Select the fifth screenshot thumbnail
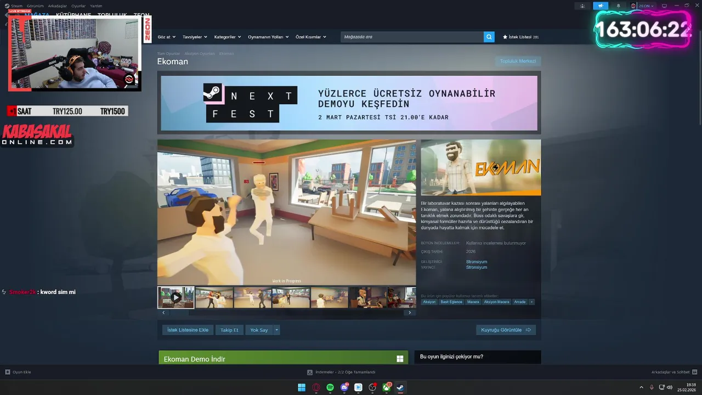The image size is (702, 395). (330, 297)
